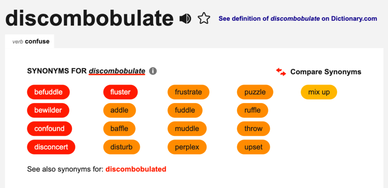Image resolution: width=388 pixels, height=188 pixels.
Task: Choose the bewilder synonym pill
Action: coord(48,110)
